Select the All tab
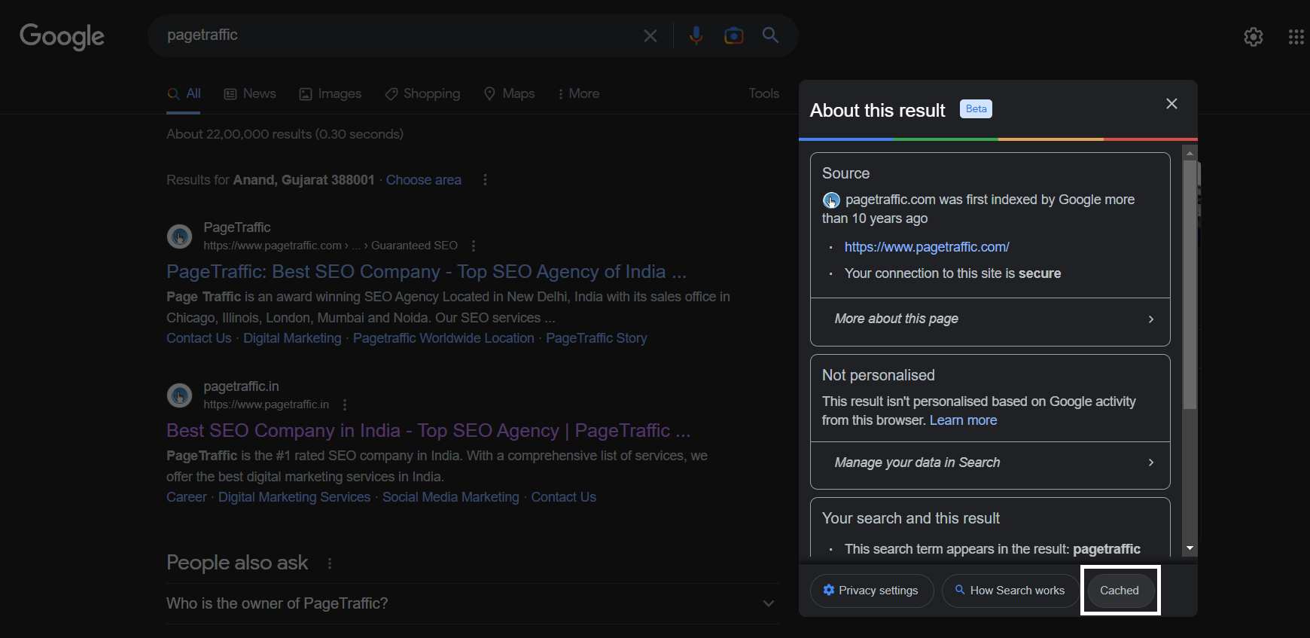Screen dimensions: 1310x638 pos(184,93)
